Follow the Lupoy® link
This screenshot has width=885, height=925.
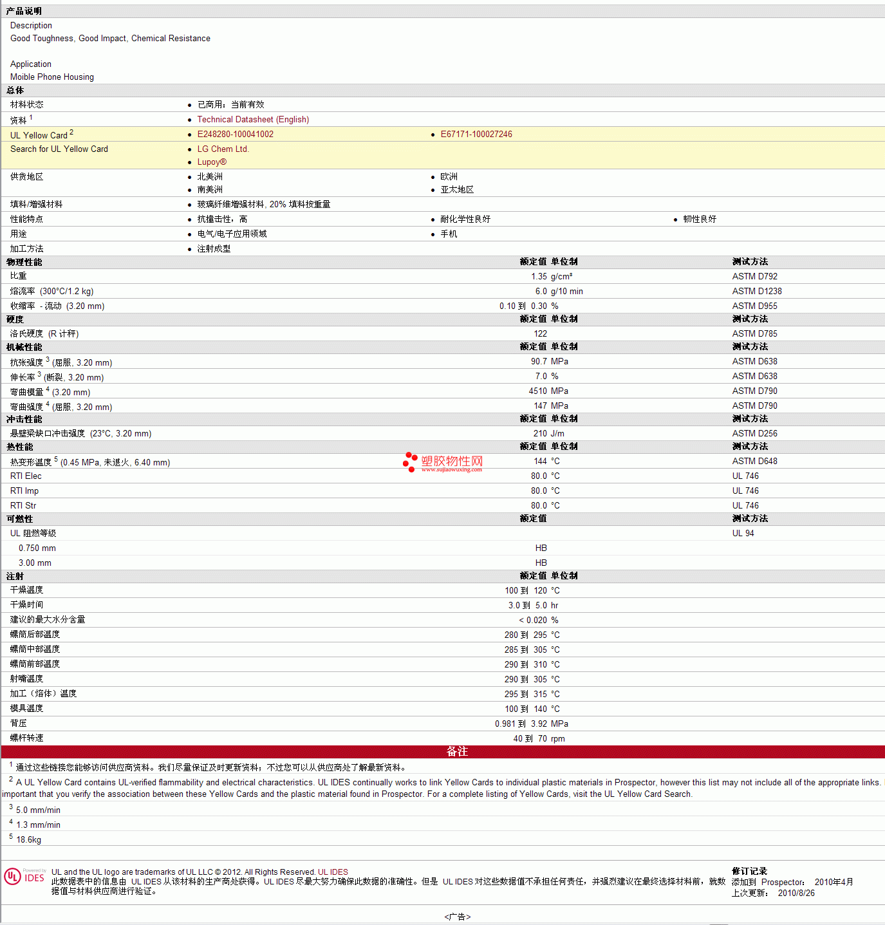tap(212, 162)
